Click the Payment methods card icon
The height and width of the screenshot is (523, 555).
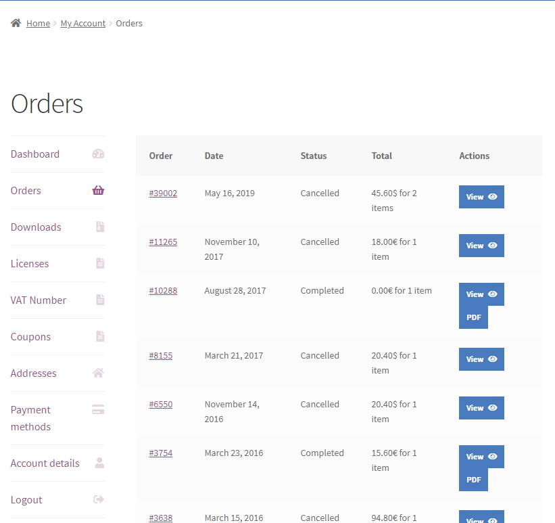tap(98, 409)
